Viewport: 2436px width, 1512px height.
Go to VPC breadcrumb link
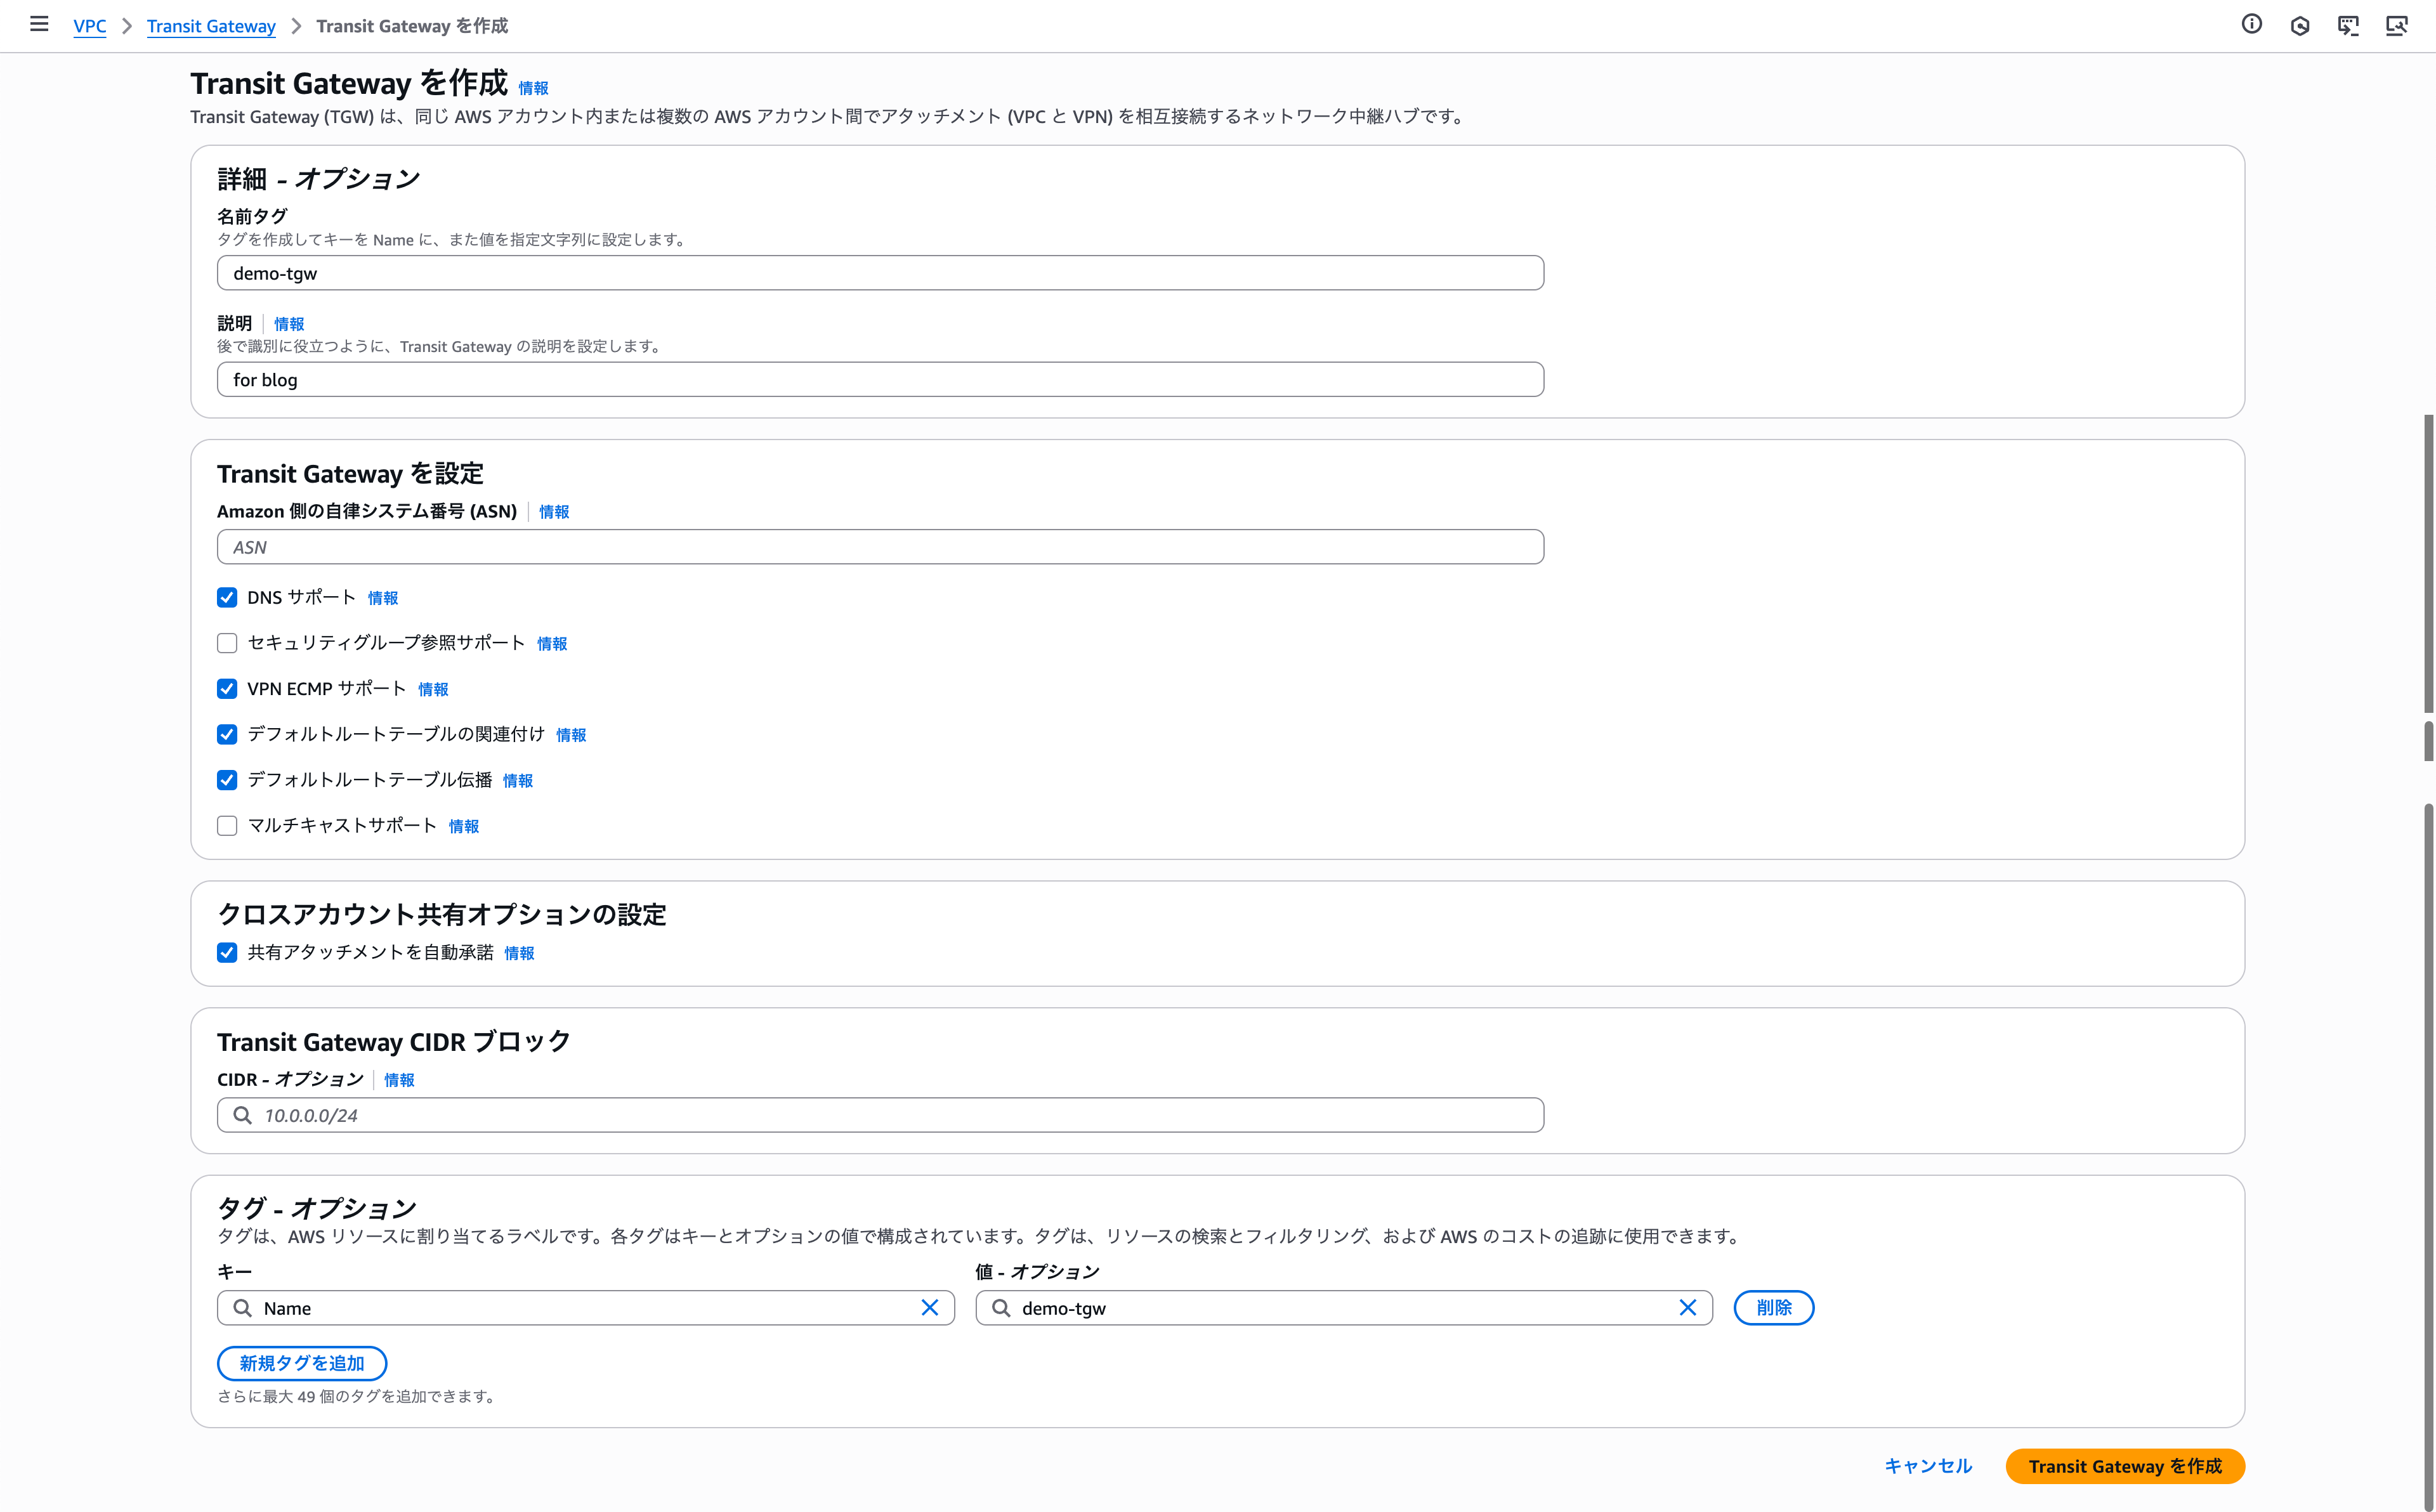point(89,26)
